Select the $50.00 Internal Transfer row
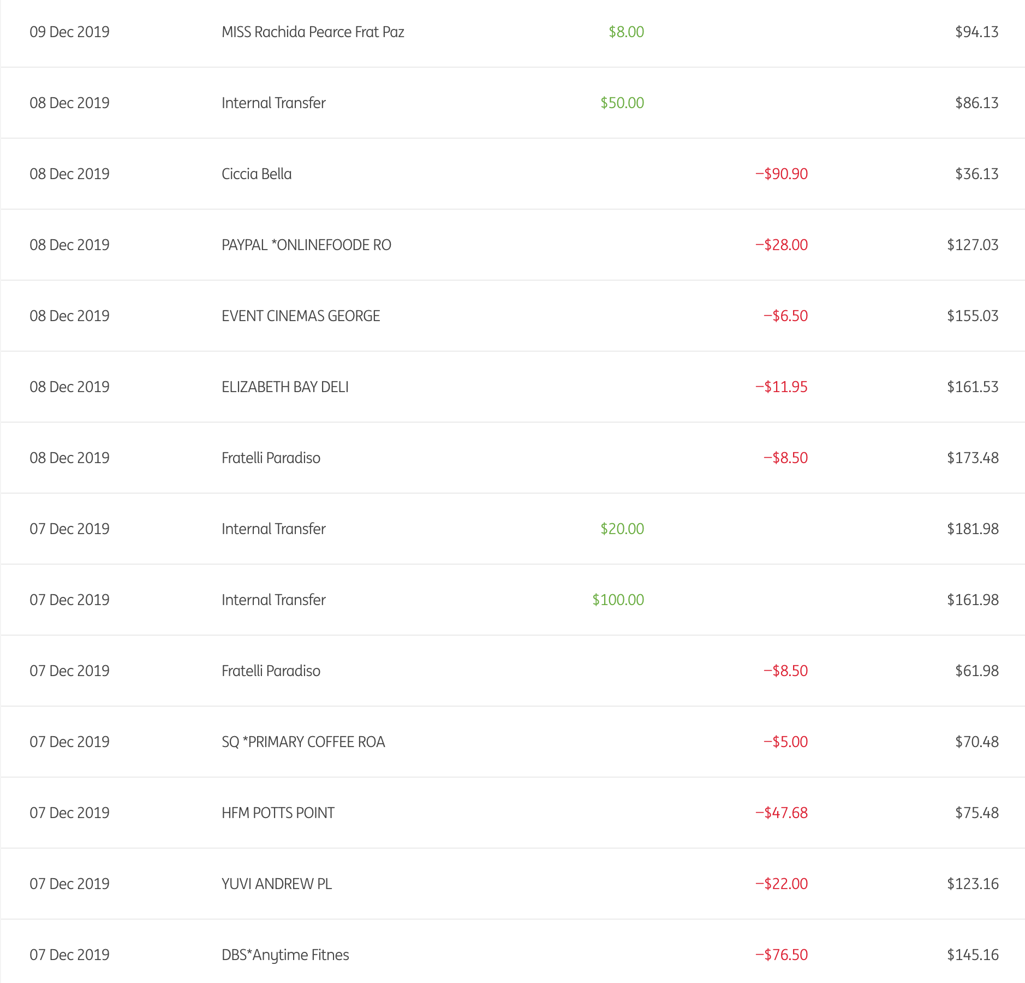Viewport: 1025px width, 983px height. pos(273,103)
